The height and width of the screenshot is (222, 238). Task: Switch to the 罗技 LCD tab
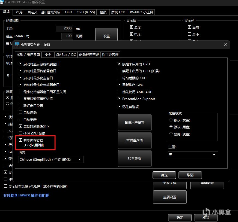[x=118, y=12]
